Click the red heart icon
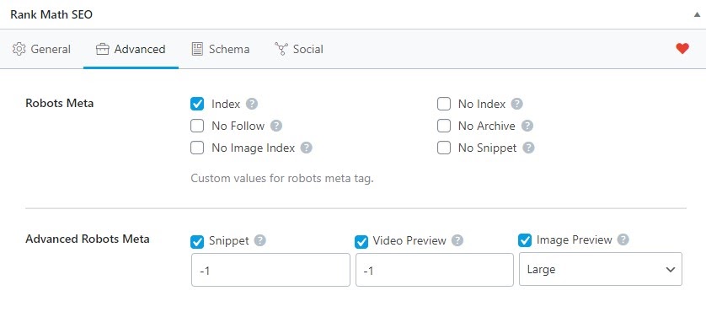Viewport: 706px width, 312px height. (682, 49)
